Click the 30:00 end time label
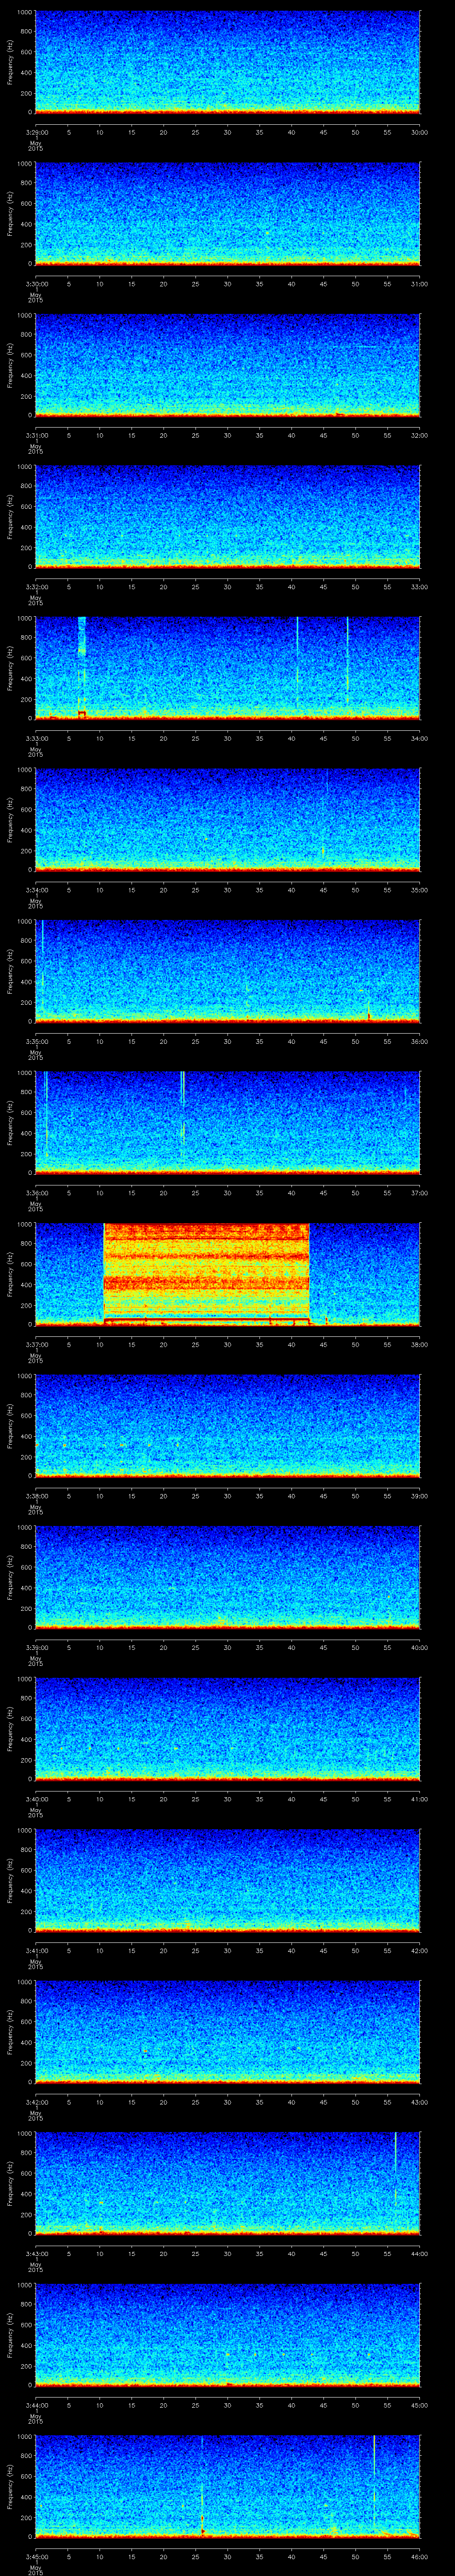Image resolution: width=455 pixels, height=2576 pixels. point(420,132)
